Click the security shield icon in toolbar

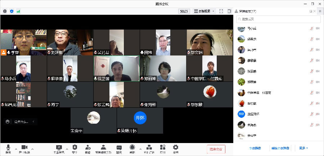click(x=75, y=147)
